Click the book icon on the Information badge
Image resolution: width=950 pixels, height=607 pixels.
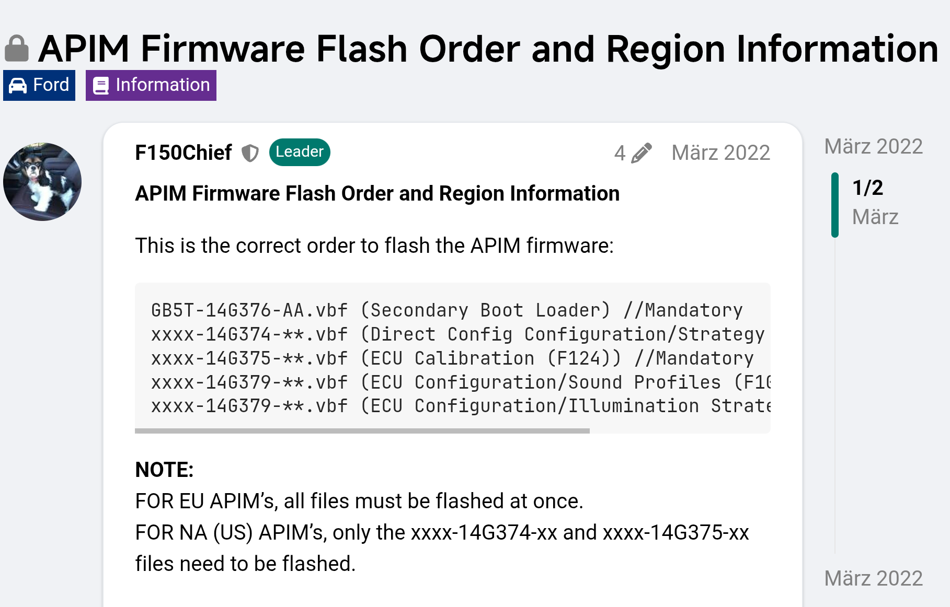point(101,85)
